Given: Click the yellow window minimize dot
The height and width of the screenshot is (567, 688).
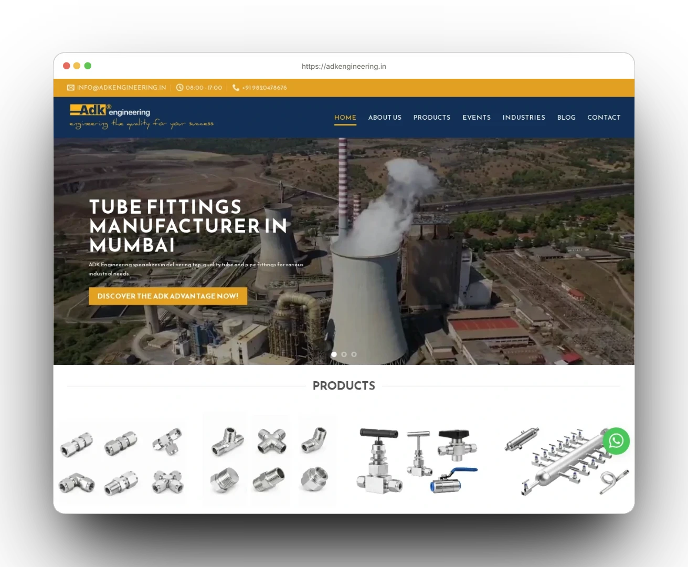Looking at the screenshot, I should click(77, 66).
